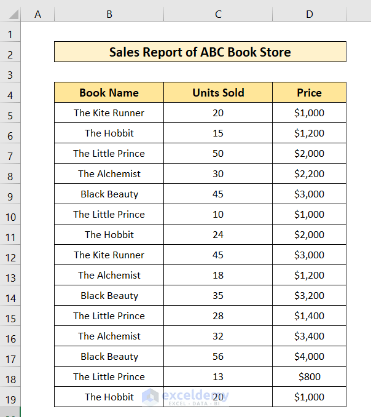Select the row 17 header

point(10,359)
